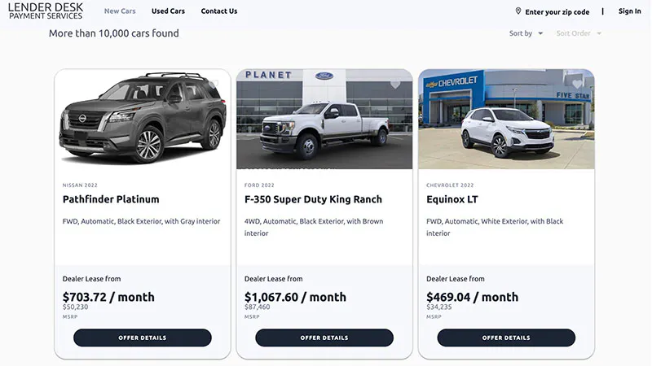View offer details for Pathfinder Platinum

point(143,338)
